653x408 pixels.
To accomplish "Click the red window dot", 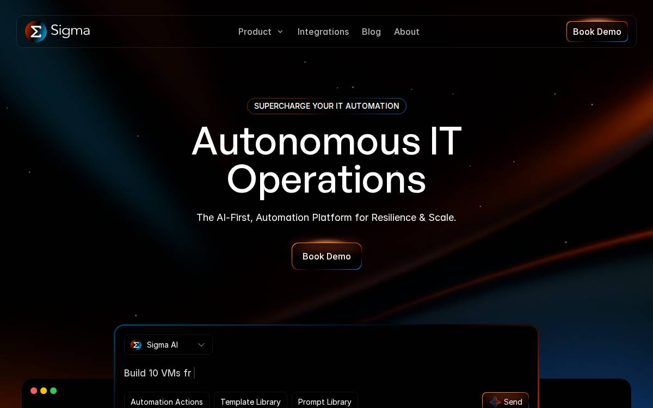I will tap(34, 391).
